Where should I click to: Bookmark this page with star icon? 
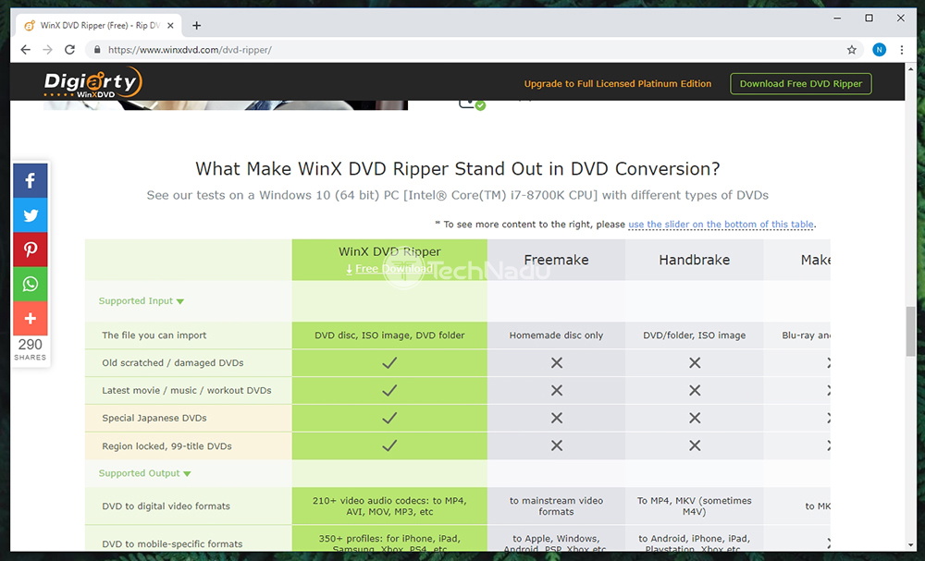tap(851, 50)
